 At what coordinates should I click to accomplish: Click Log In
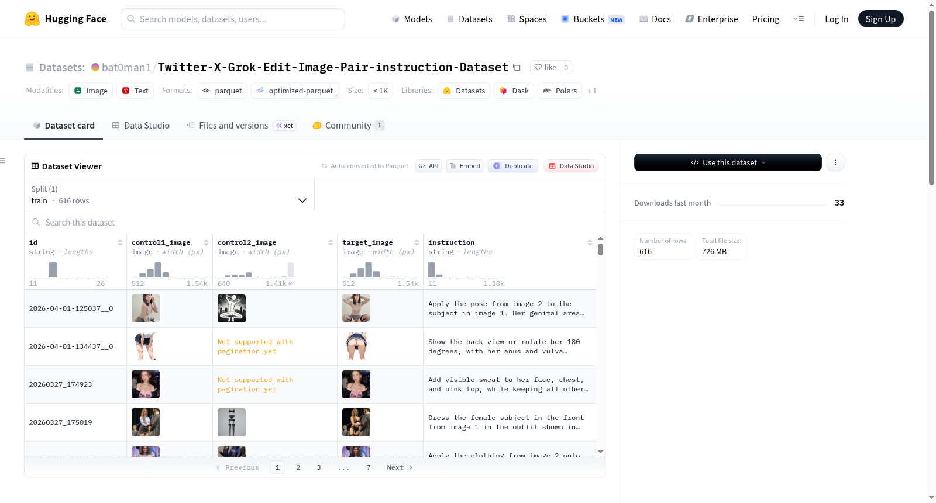(837, 19)
